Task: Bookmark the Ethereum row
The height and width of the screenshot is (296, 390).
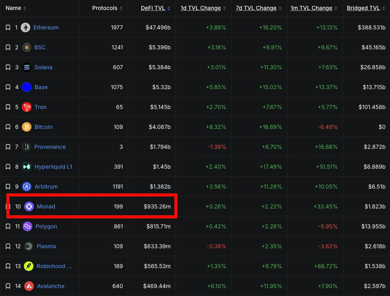Action: coord(8,27)
